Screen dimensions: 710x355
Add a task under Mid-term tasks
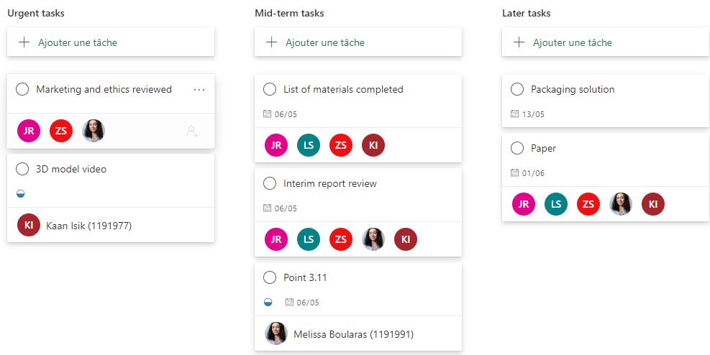[x=358, y=42]
